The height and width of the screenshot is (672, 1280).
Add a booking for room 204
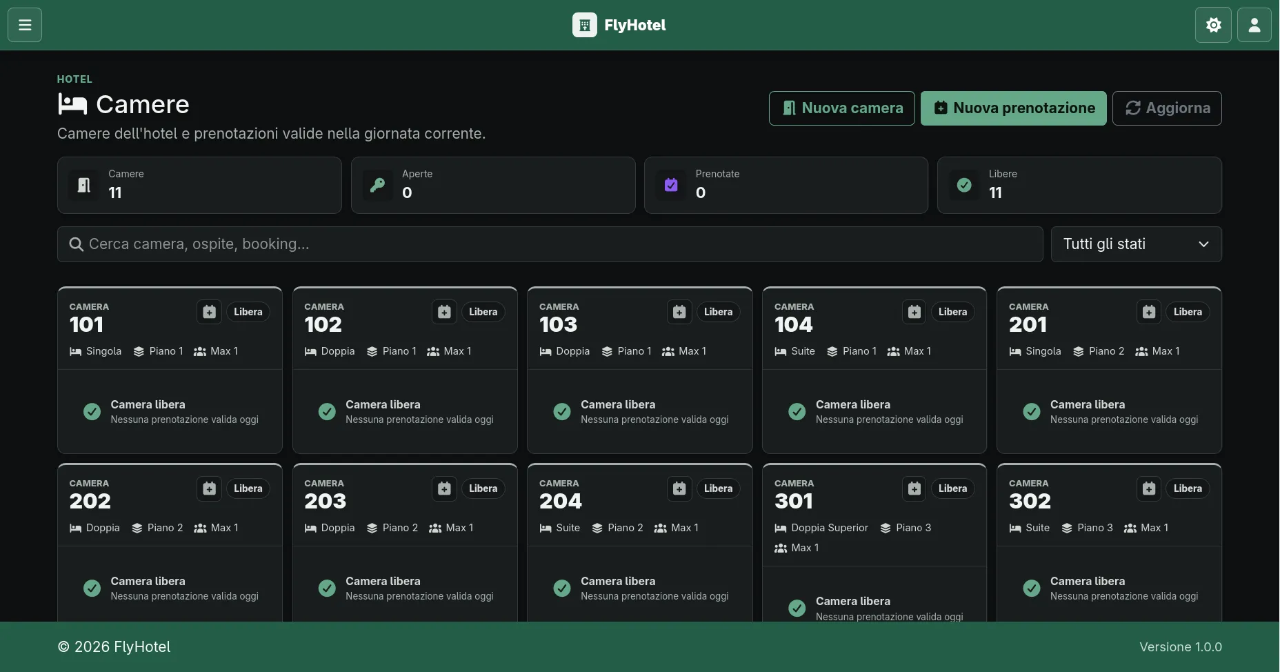[x=679, y=488]
